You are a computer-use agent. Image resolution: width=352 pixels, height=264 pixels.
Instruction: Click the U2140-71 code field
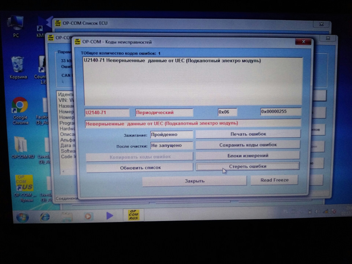click(107, 113)
